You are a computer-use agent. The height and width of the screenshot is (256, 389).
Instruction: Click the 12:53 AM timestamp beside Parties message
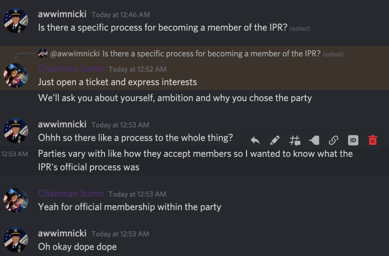[x=15, y=154]
